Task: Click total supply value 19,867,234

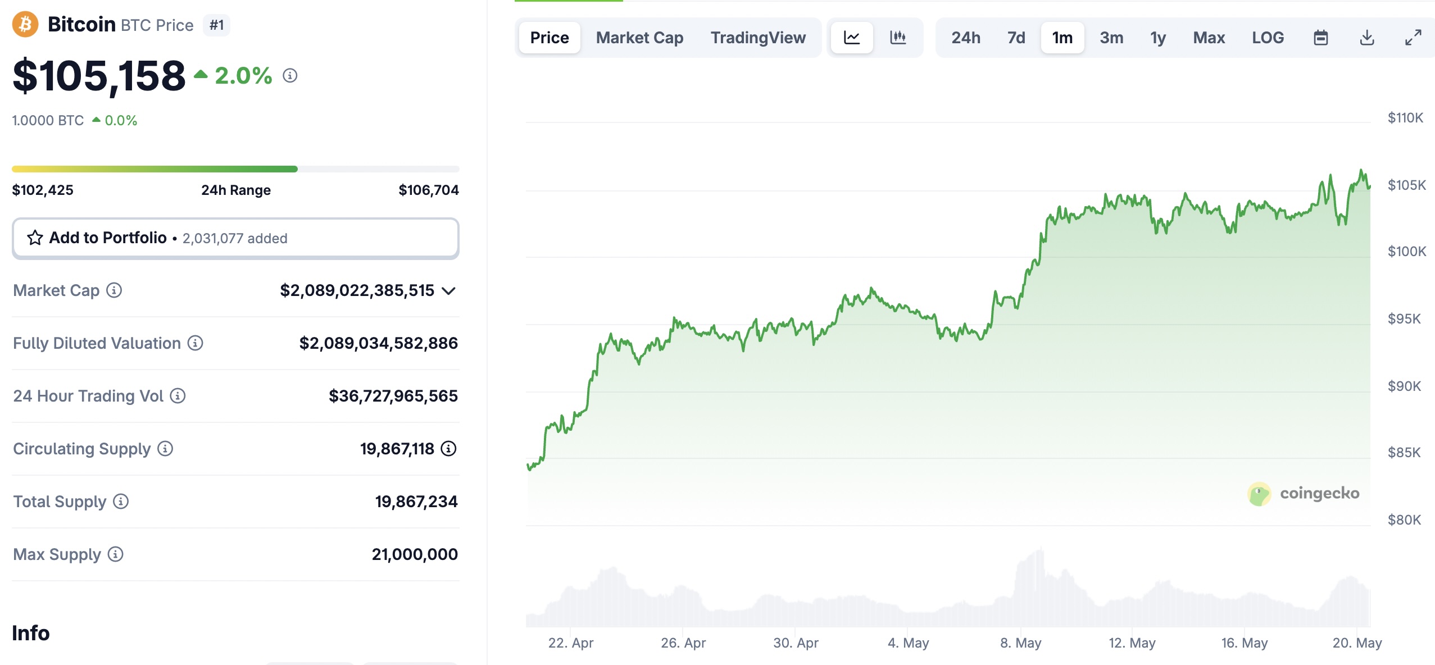Action: click(x=416, y=502)
